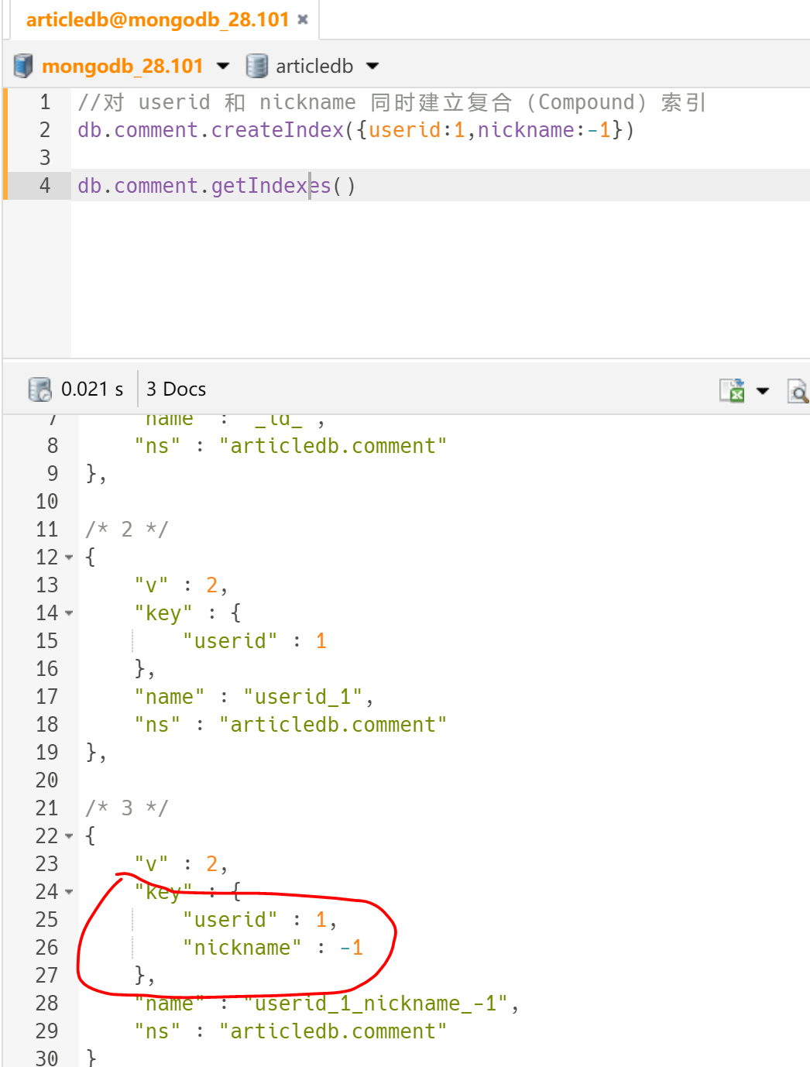Collapse the key object at line 24
This screenshot has width=810, height=1067.
point(70,892)
